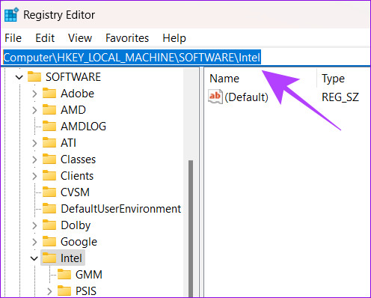Click the SOFTWARE folder icon
The height and width of the screenshot is (298, 371).
point(34,76)
